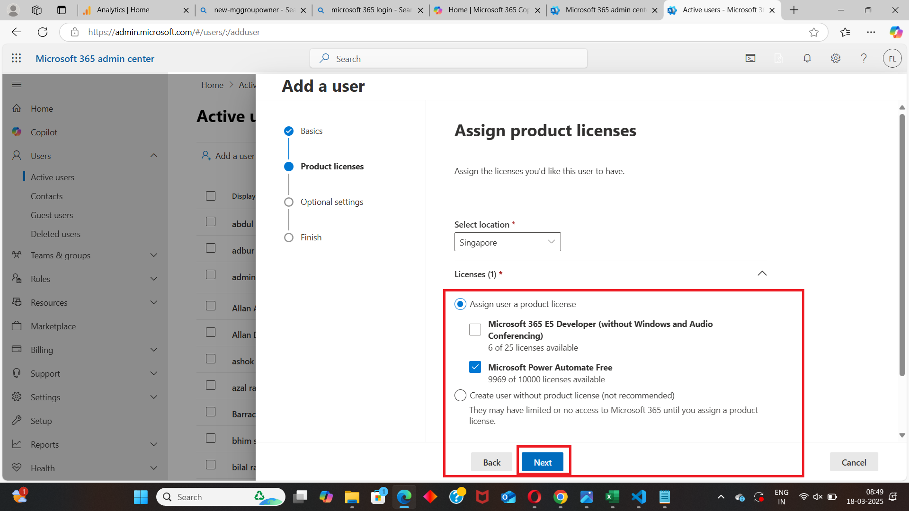
Task: Open Outlook from taskbar
Action: coord(508,497)
